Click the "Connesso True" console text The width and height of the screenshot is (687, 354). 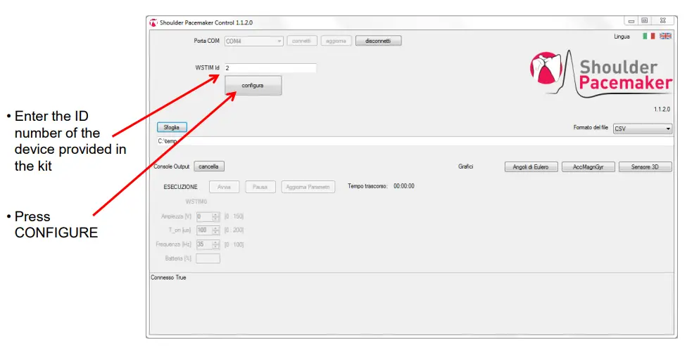coord(168,277)
